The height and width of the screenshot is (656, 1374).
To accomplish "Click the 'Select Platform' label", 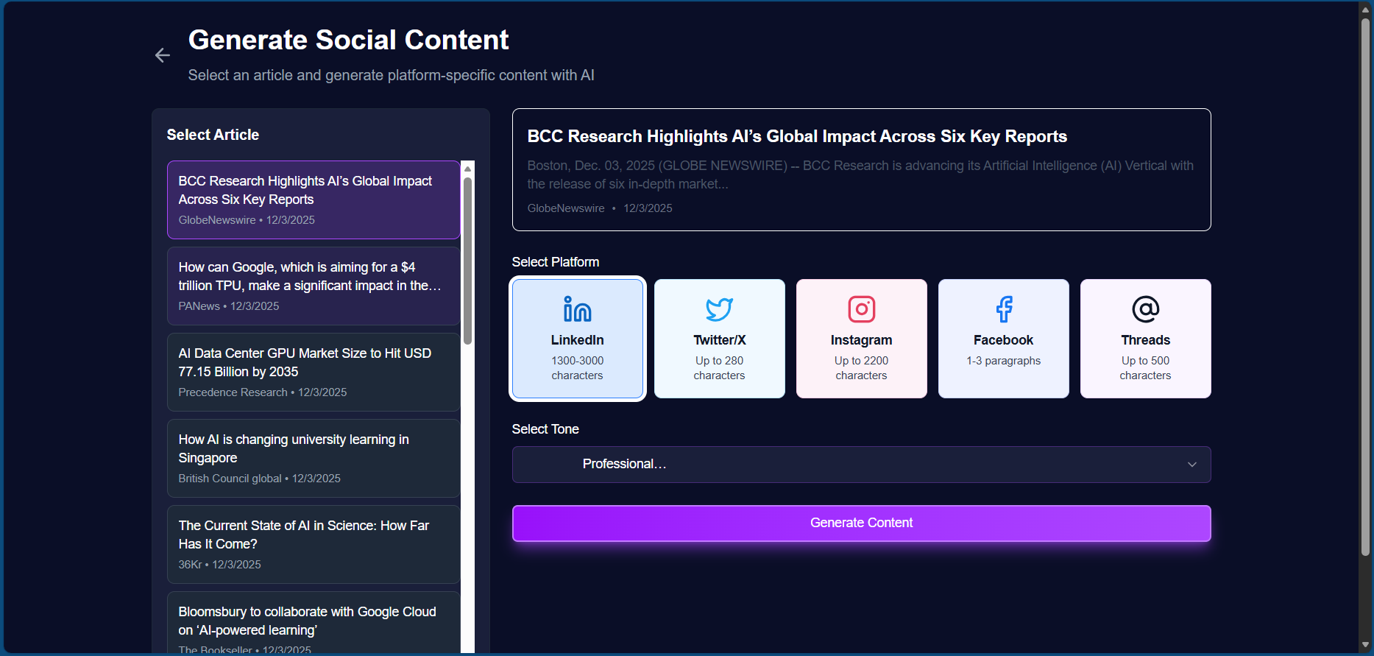I will pyautogui.click(x=556, y=262).
